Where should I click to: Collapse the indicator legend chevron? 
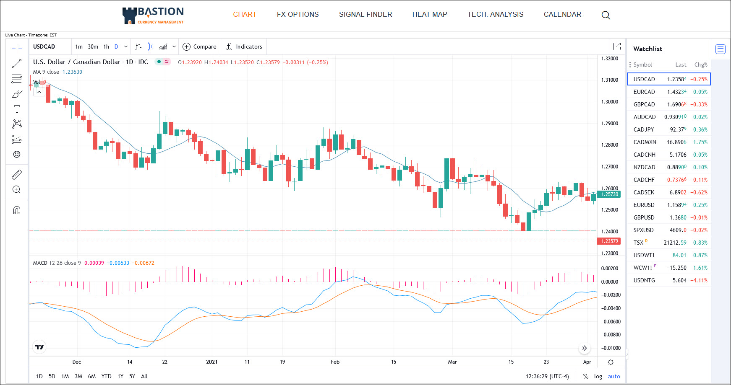pos(39,92)
